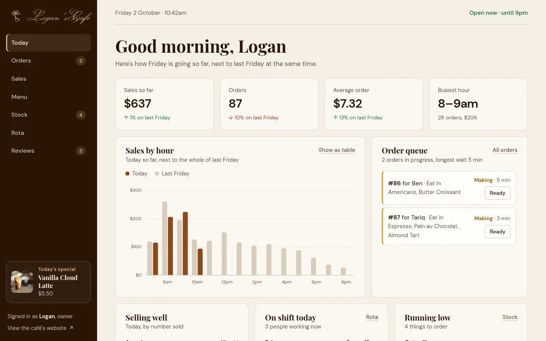Click the Making status on order #86

(483, 180)
